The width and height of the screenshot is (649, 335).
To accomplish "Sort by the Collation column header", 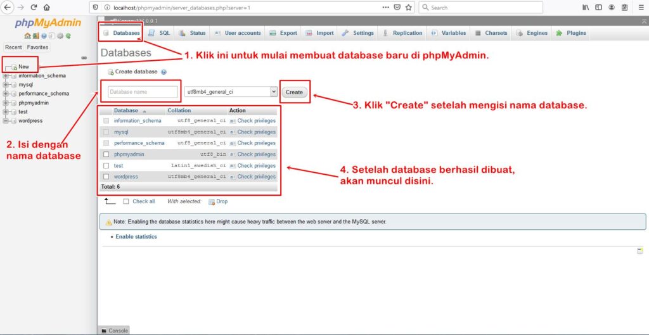I will point(179,111).
